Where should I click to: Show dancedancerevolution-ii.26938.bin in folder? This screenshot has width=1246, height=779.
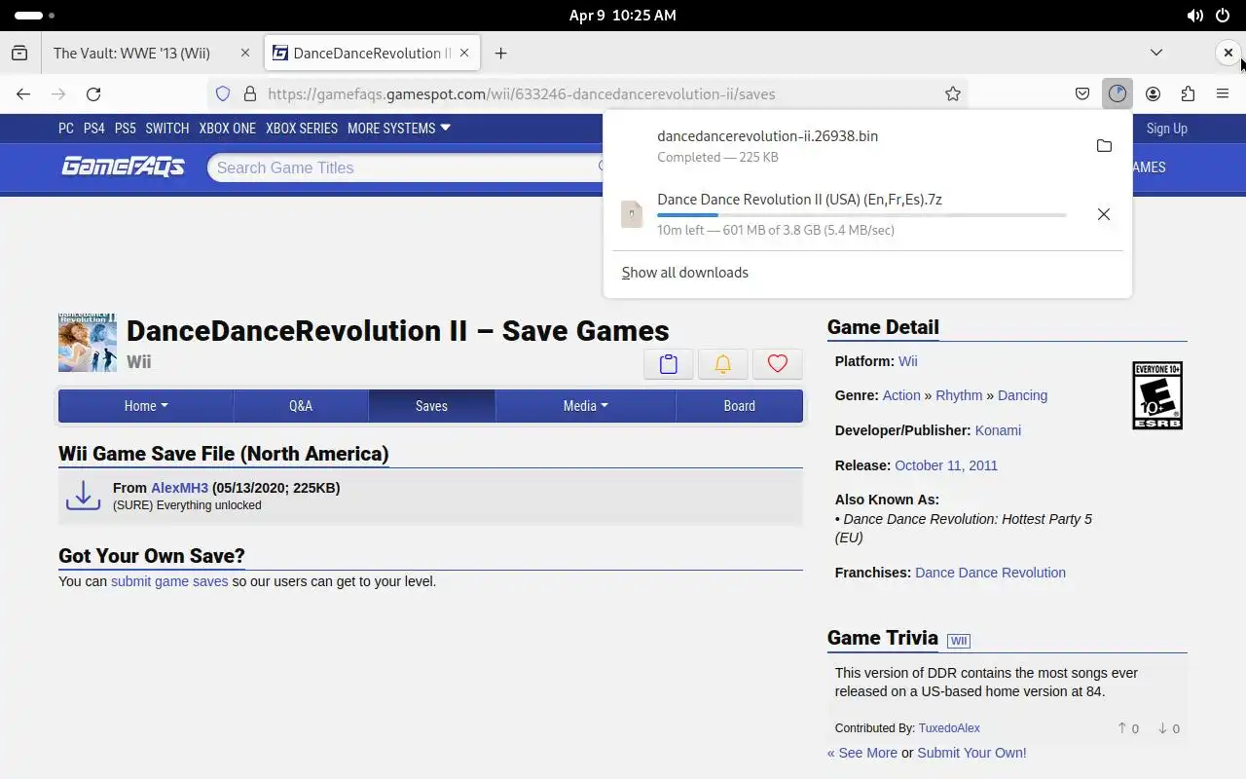pyautogui.click(x=1104, y=146)
